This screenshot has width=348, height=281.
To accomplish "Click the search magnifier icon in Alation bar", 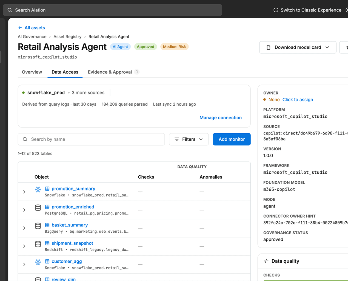I will pos(10,10).
